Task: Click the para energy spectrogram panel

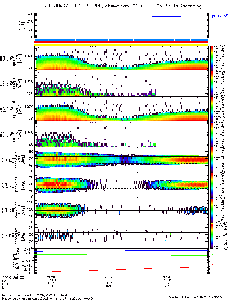Action: (122, 134)
